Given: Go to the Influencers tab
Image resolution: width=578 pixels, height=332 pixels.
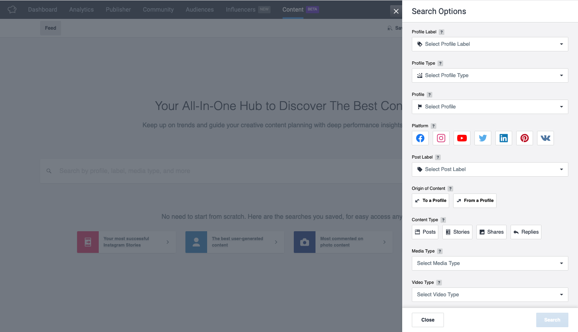Looking at the screenshot, I should click(x=248, y=9).
